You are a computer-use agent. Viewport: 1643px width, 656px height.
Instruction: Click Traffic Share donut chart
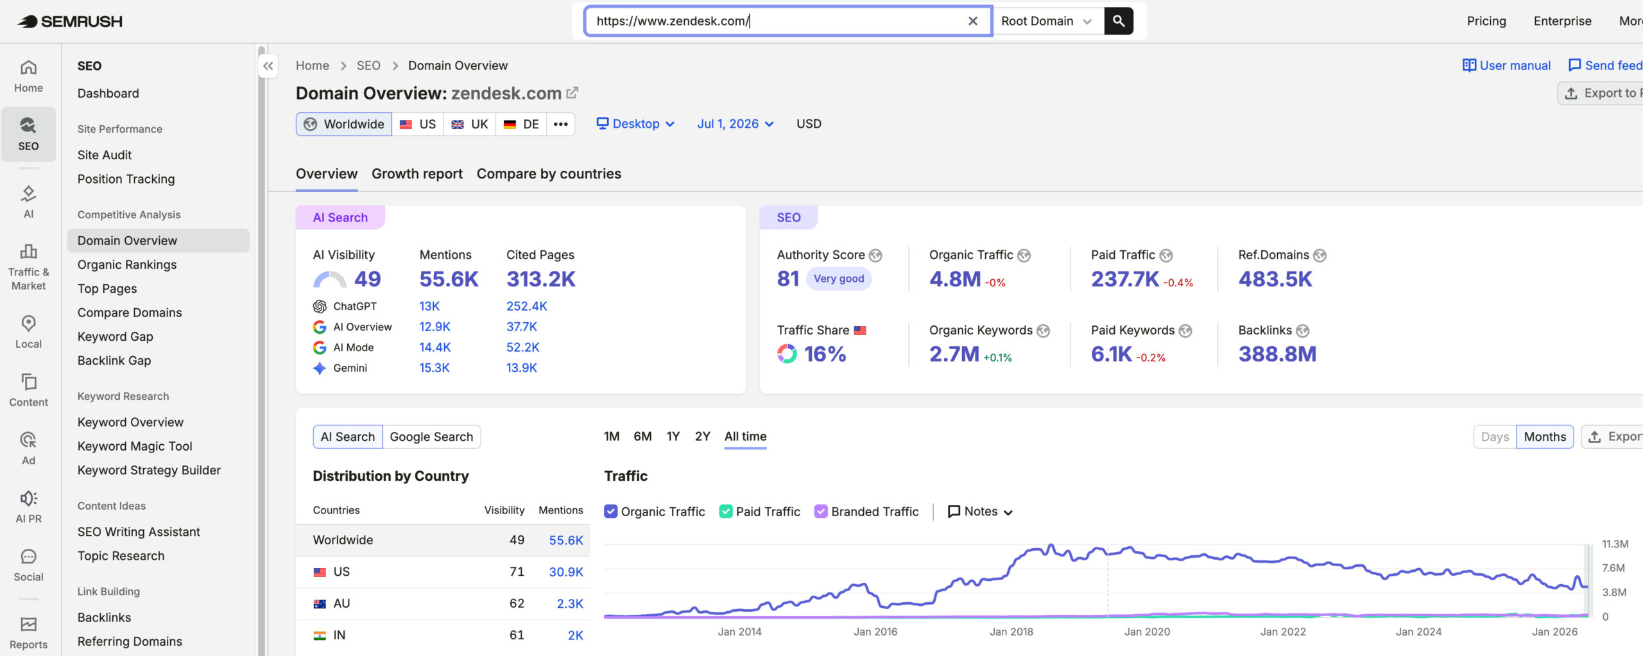tap(787, 354)
